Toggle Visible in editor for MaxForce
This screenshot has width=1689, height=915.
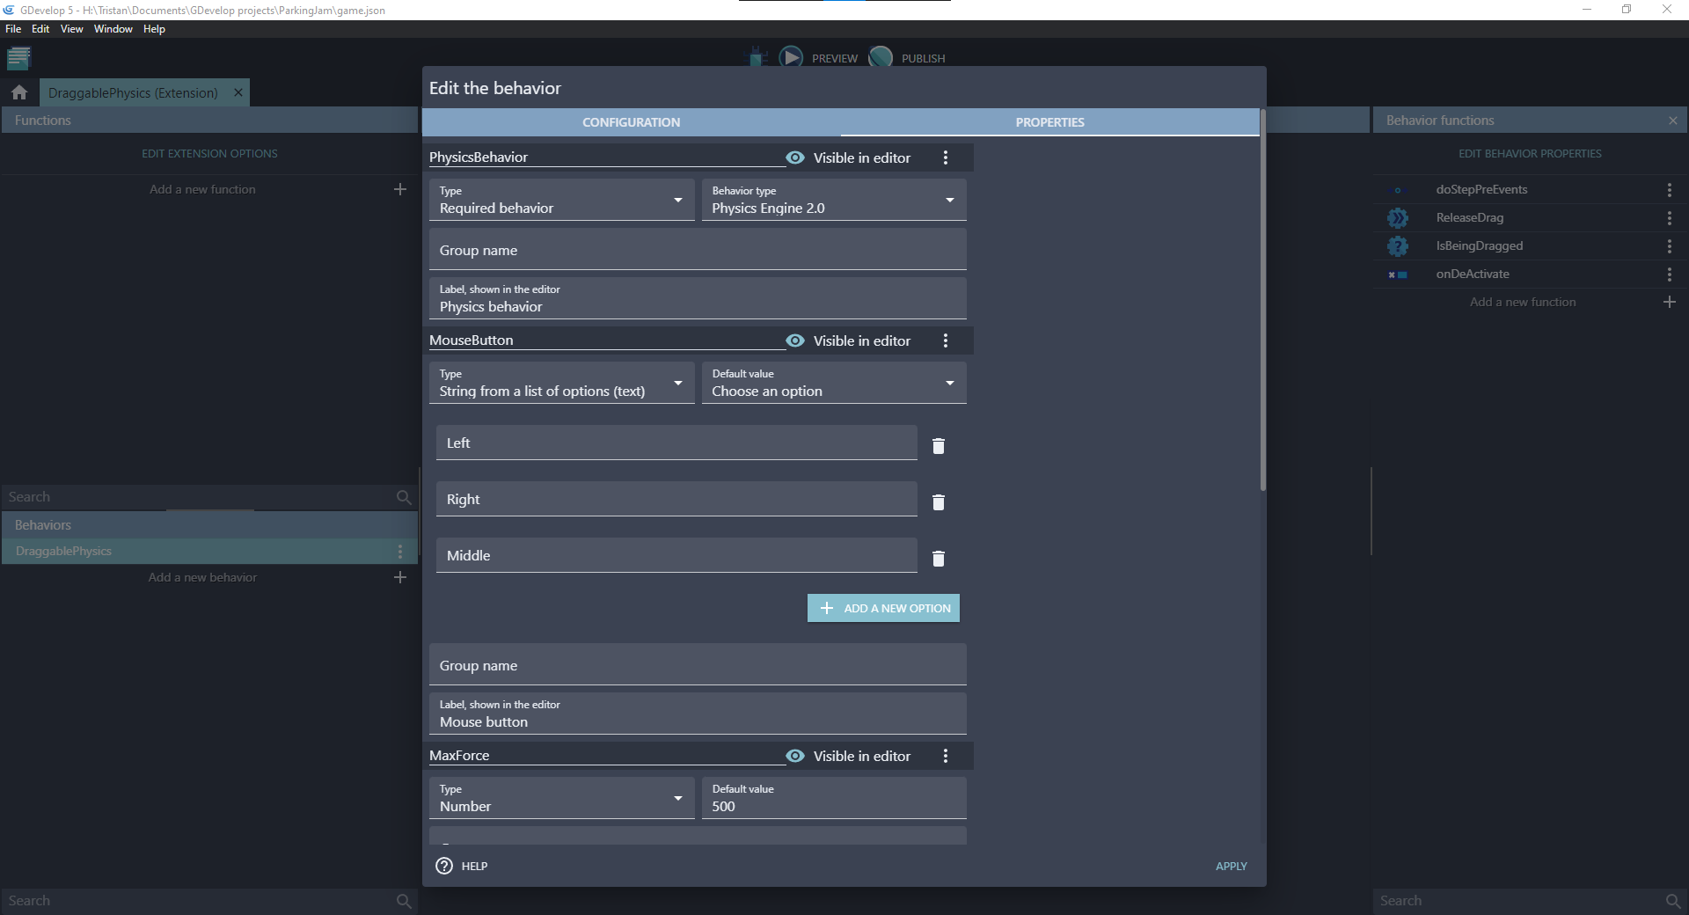coord(794,756)
